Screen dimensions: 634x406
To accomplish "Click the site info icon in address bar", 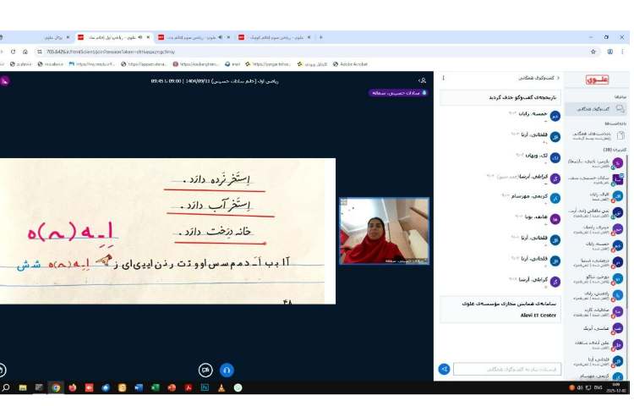I will 39,52.
